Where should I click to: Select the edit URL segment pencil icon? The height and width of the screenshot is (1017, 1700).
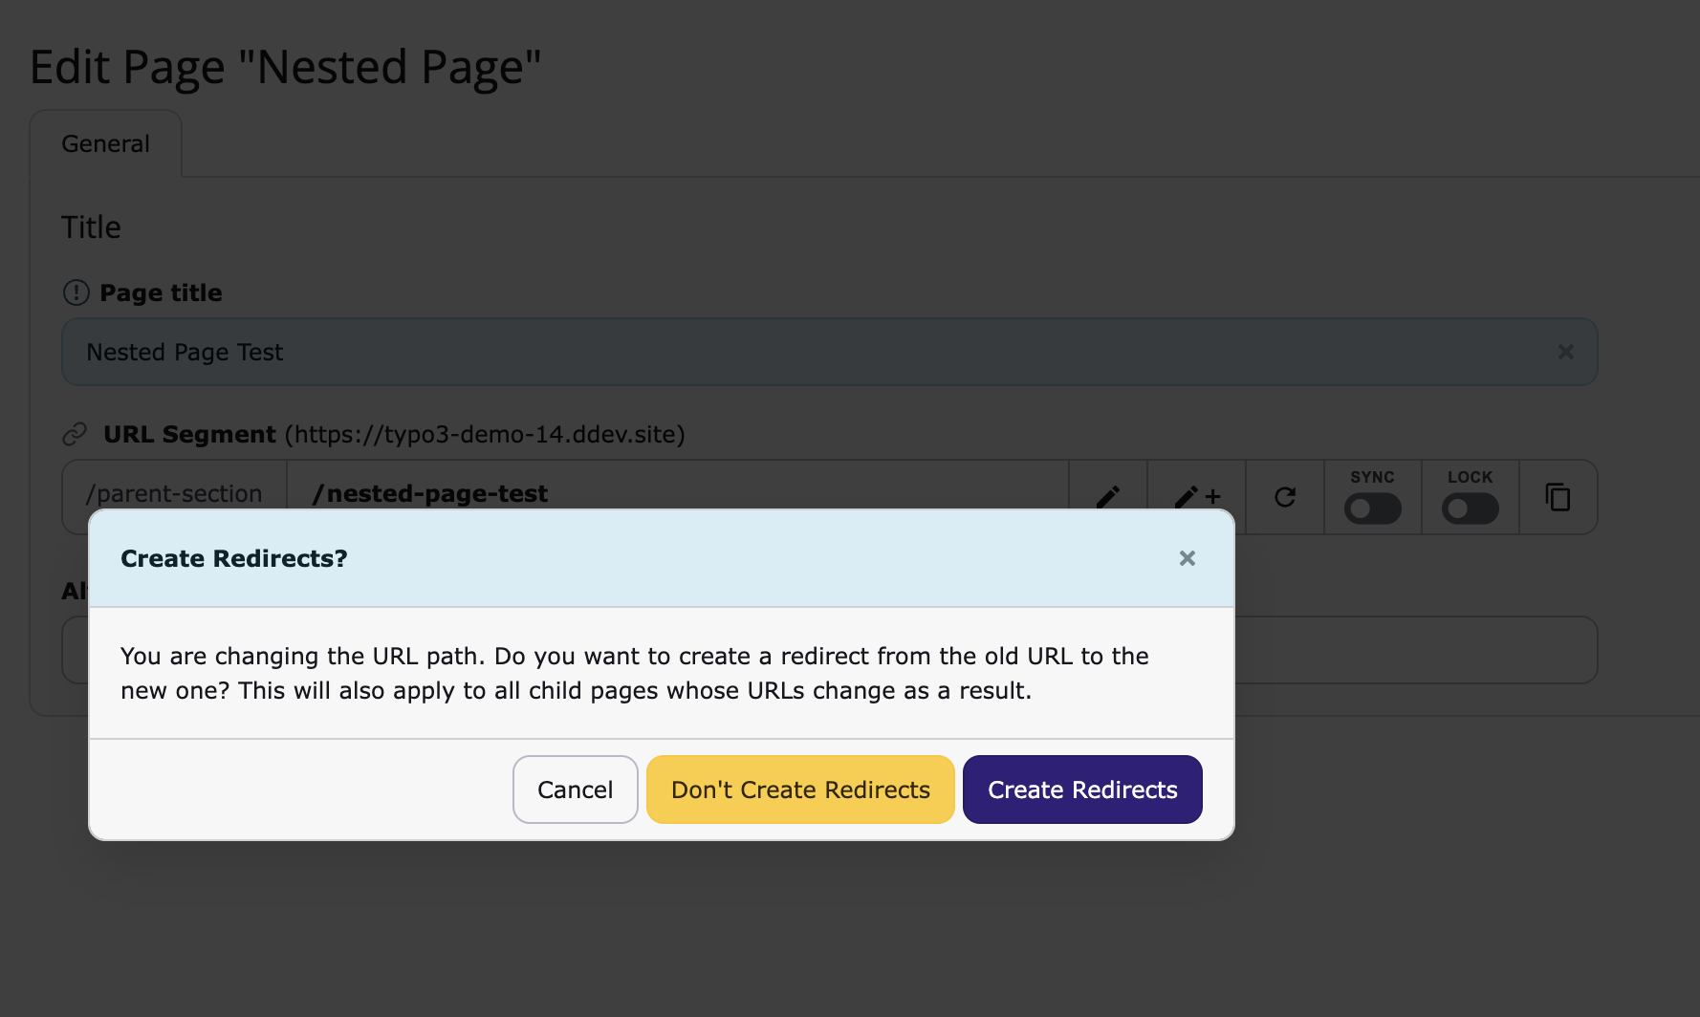click(1107, 496)
